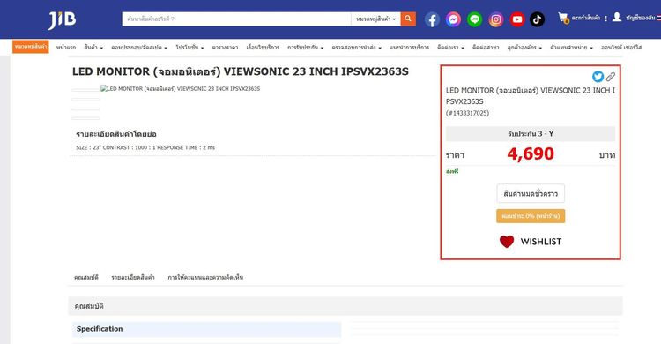Open the เงื่อนไขบริการ menu item
Image resolution: width=661 pixels, height=344 pixels.
263,48
